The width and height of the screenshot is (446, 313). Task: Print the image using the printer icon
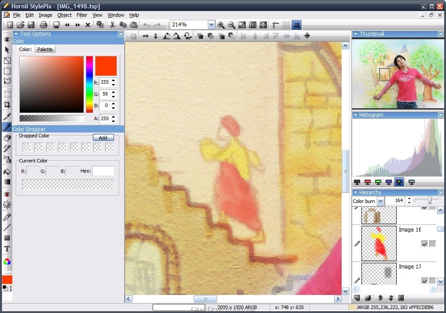[x=44, y=25]
